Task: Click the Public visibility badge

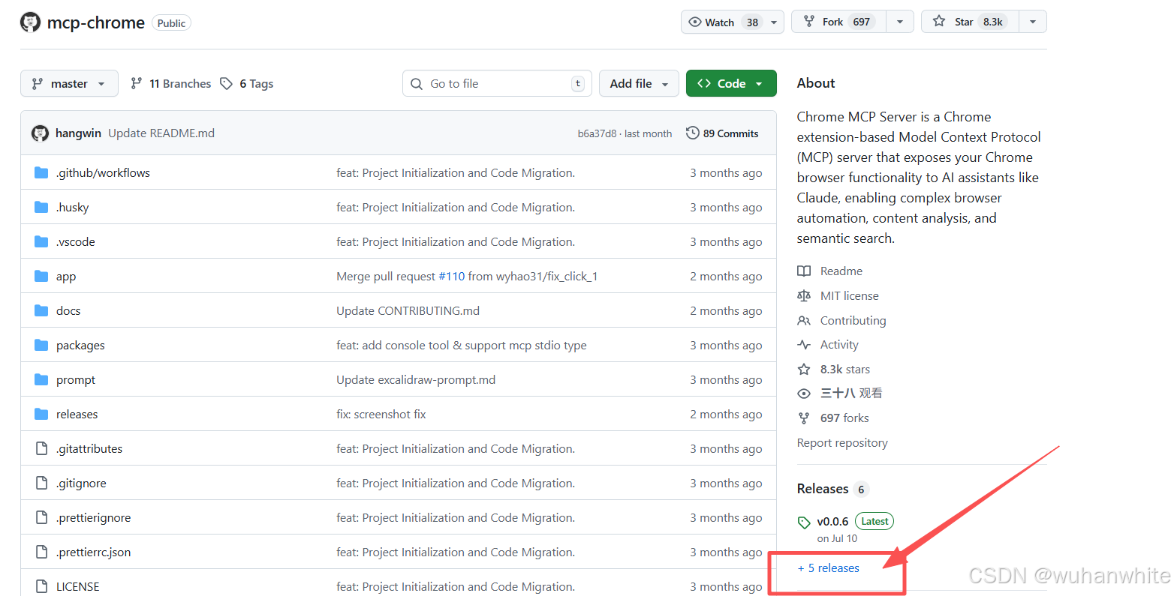Action: pyautogui.click(x=171, y=22)
